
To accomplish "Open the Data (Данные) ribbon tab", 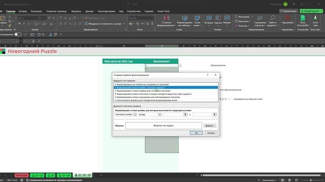I will coord(89,11).
